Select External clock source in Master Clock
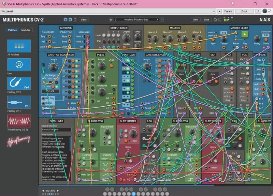Image resolution: width=273 pixels, height=196 pixels. [x=216, y=36]
